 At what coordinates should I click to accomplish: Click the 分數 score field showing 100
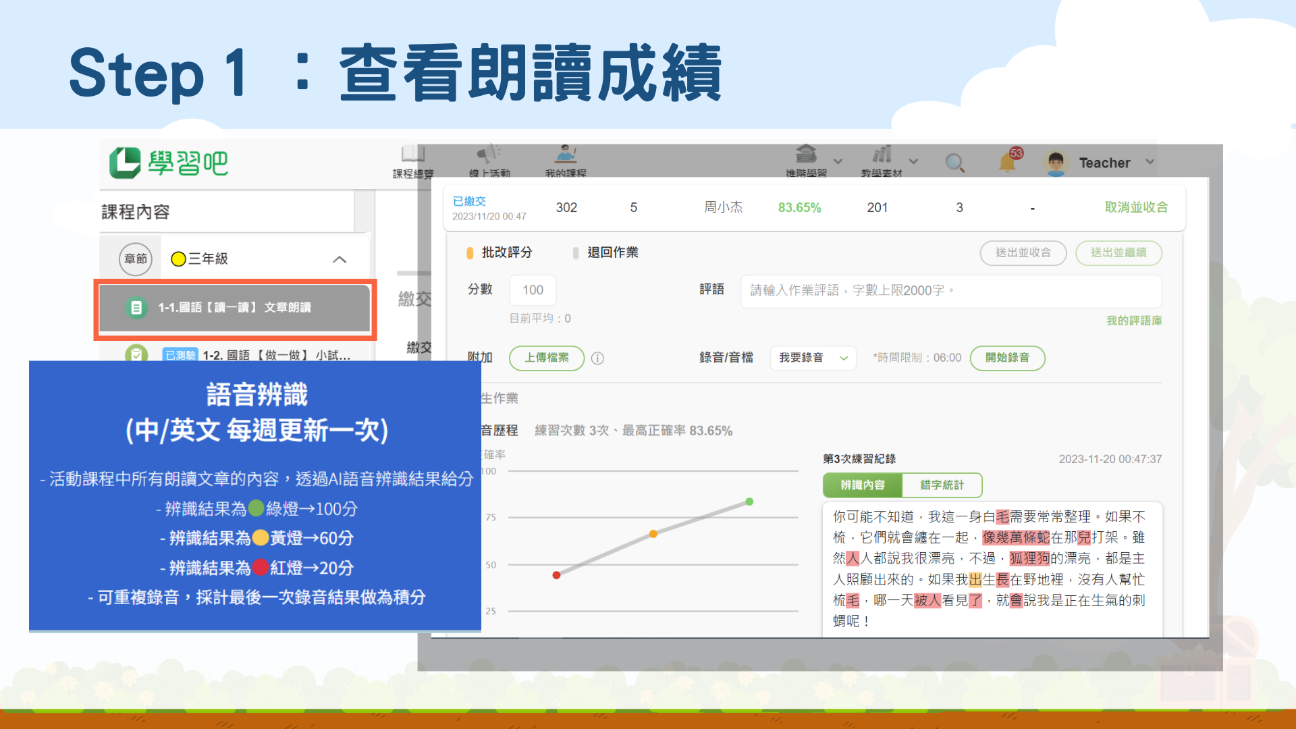(x=533, y=290)
